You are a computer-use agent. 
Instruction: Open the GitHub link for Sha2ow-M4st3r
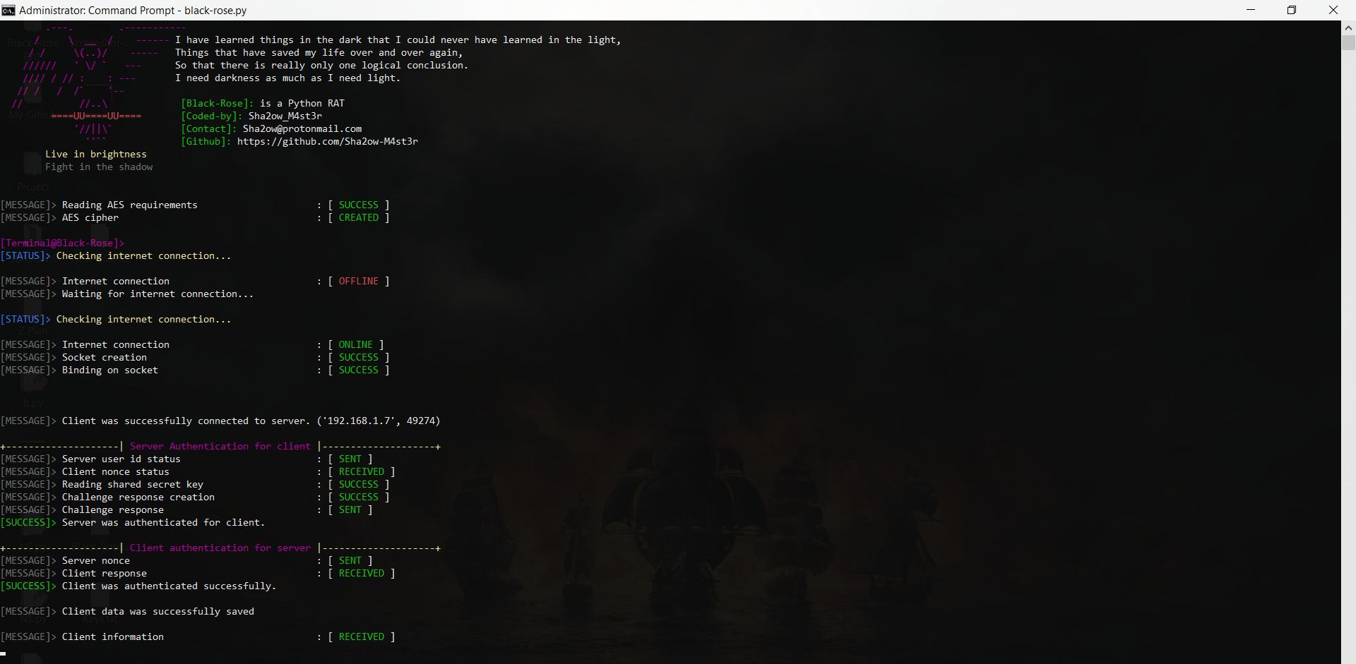coord(327,141)
